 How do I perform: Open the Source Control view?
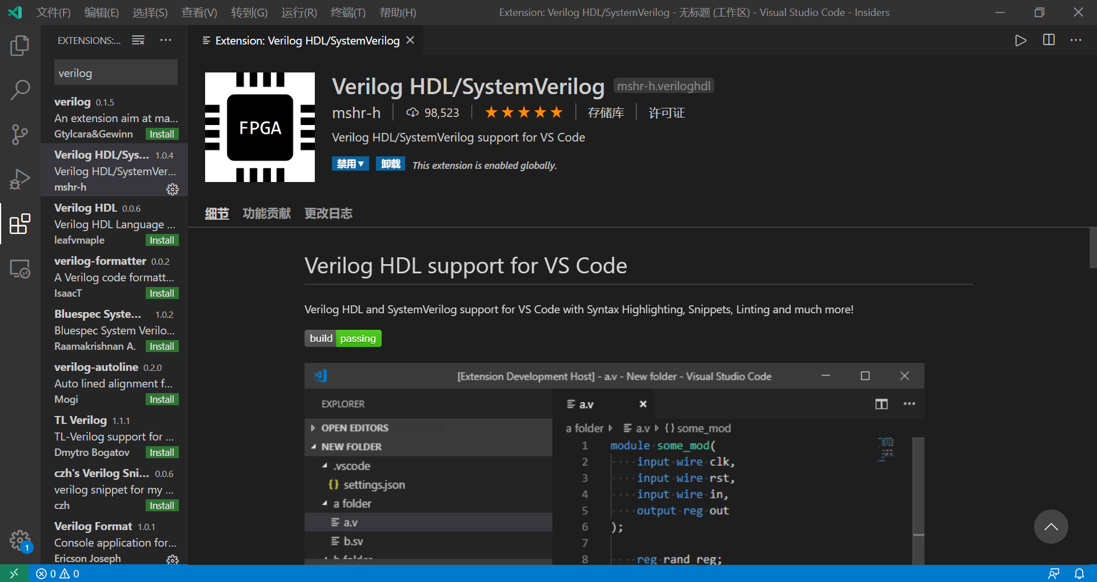(20, 134)
